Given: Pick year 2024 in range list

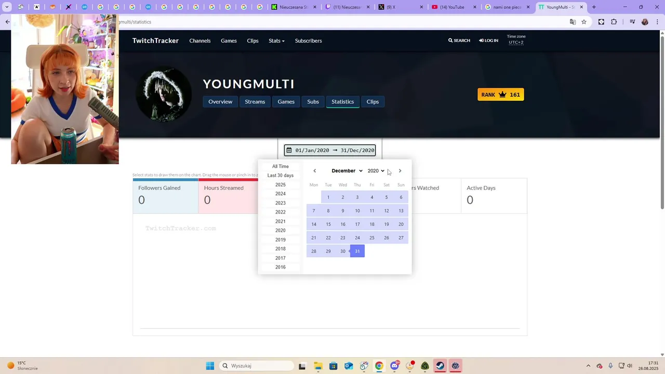Looking at the screenshot, I should [x=281, y=194].
